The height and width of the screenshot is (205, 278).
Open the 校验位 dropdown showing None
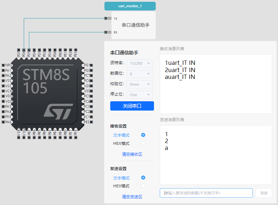(139, 84)
